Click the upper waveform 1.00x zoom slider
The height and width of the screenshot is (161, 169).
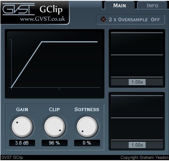(x=137, y=82)
